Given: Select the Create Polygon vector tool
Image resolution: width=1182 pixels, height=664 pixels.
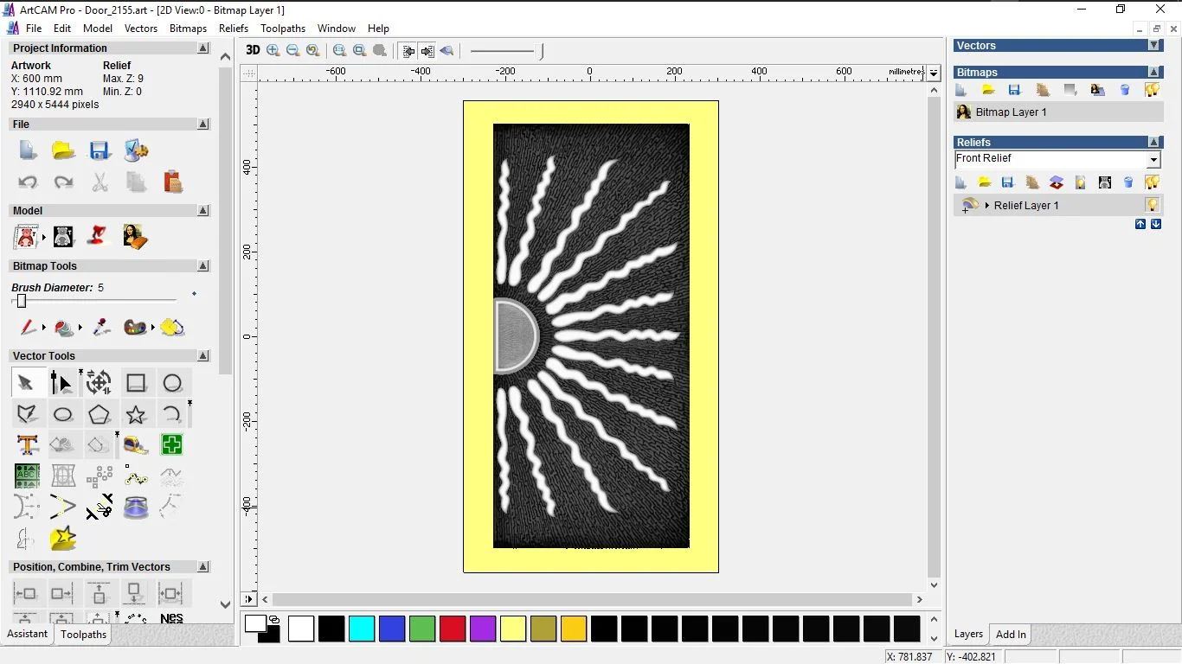Looking at the screenshot, I should click(100, 414).
